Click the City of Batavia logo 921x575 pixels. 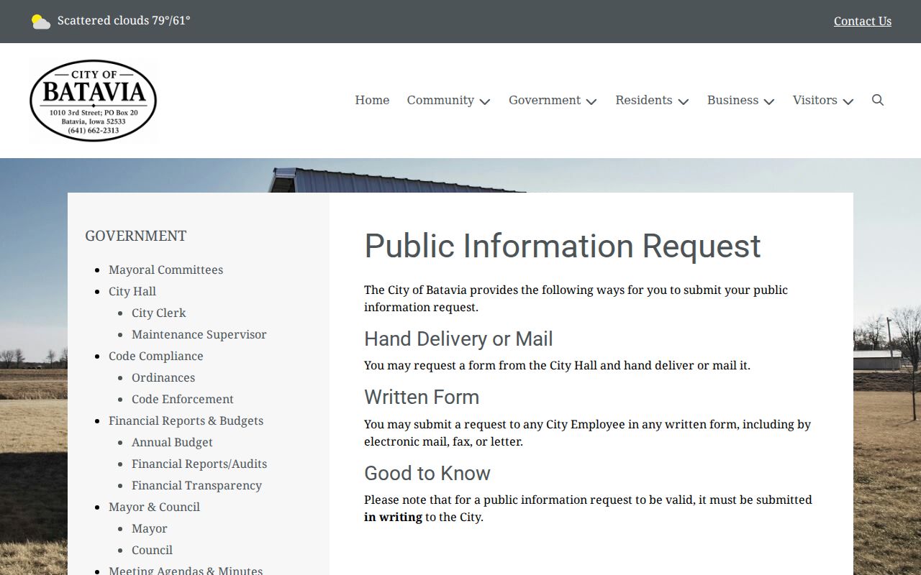coord(94,101)
